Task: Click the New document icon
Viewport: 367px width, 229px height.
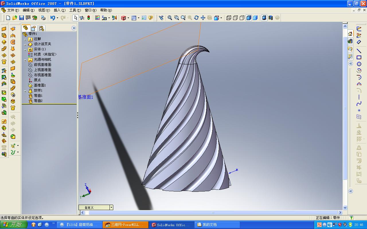Action: (x=8, y=18)
